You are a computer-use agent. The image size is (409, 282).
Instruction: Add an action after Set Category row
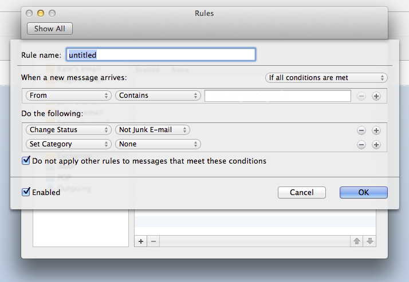(376, 145)
